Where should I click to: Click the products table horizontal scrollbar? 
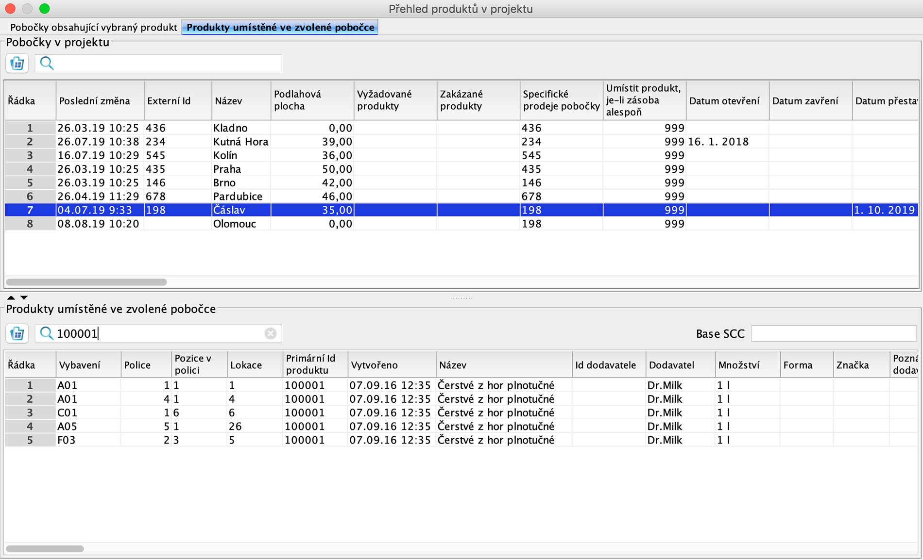point(45,549)
